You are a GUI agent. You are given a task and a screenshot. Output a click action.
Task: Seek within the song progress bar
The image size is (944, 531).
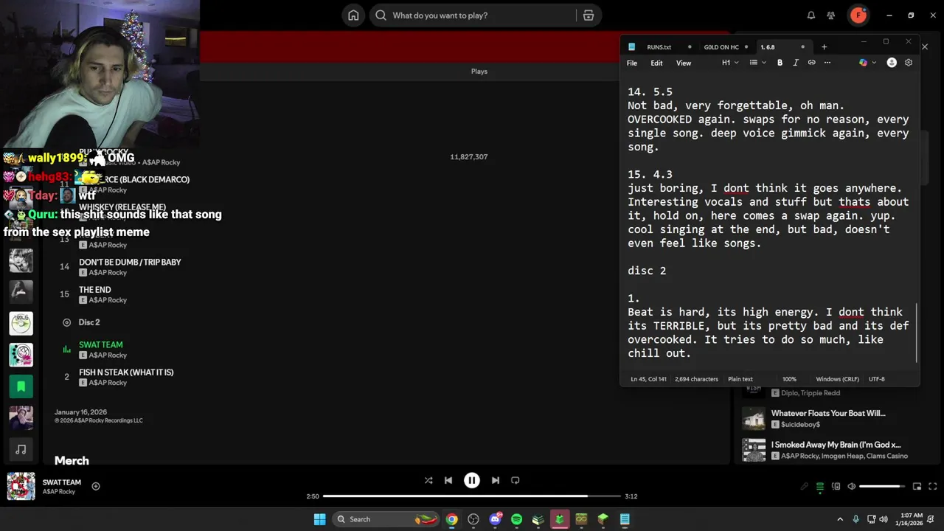[472, 496]
